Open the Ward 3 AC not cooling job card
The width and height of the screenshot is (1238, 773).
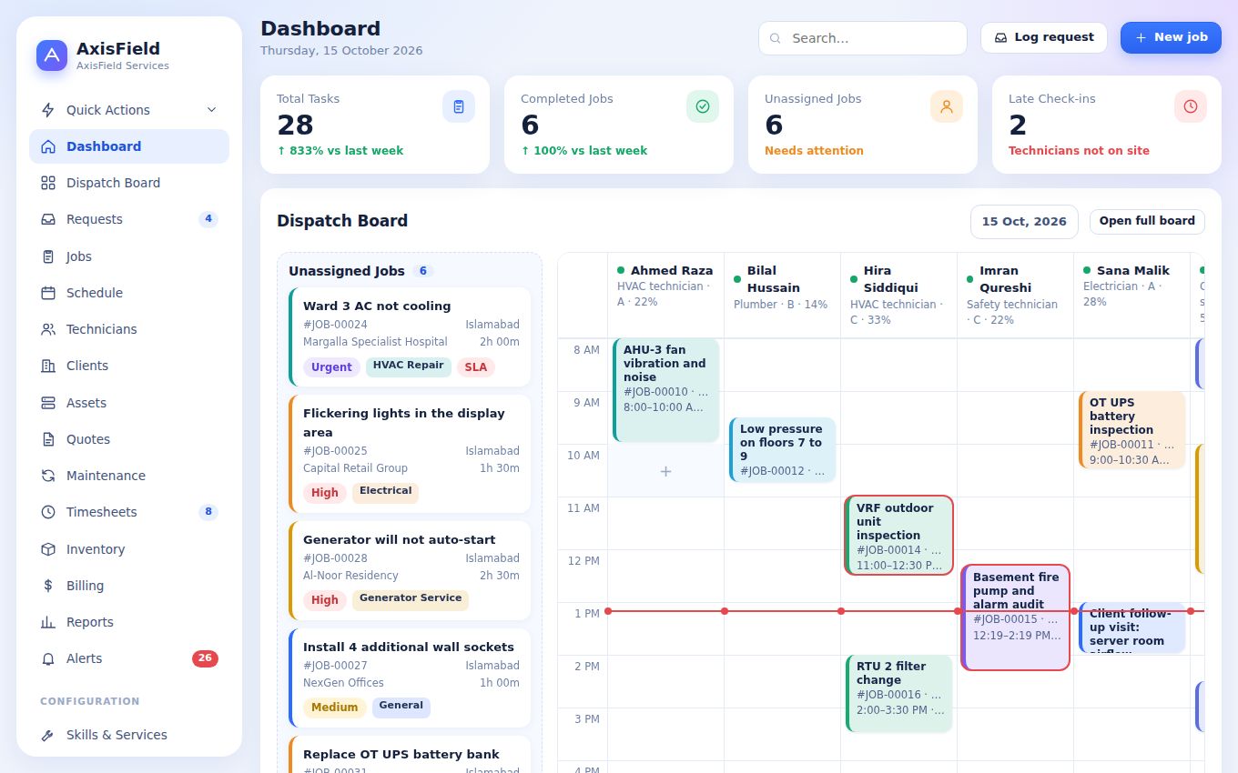pos(410,337)
